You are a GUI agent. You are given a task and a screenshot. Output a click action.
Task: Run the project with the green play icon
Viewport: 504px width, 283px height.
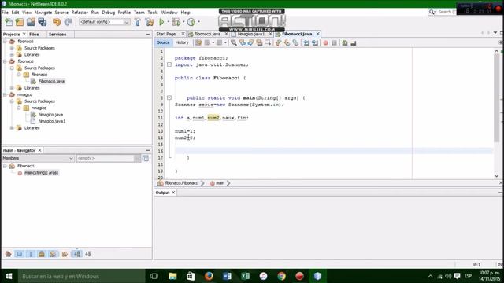pyautogui.click(x=161, y=22)
